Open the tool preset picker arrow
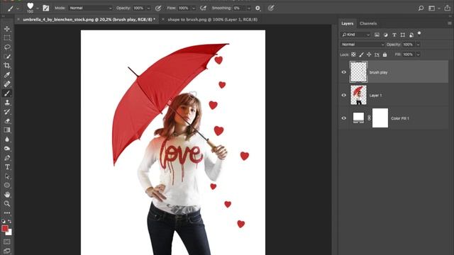The width and height of the screenshot is (454, 255). (x=18, y=8)
